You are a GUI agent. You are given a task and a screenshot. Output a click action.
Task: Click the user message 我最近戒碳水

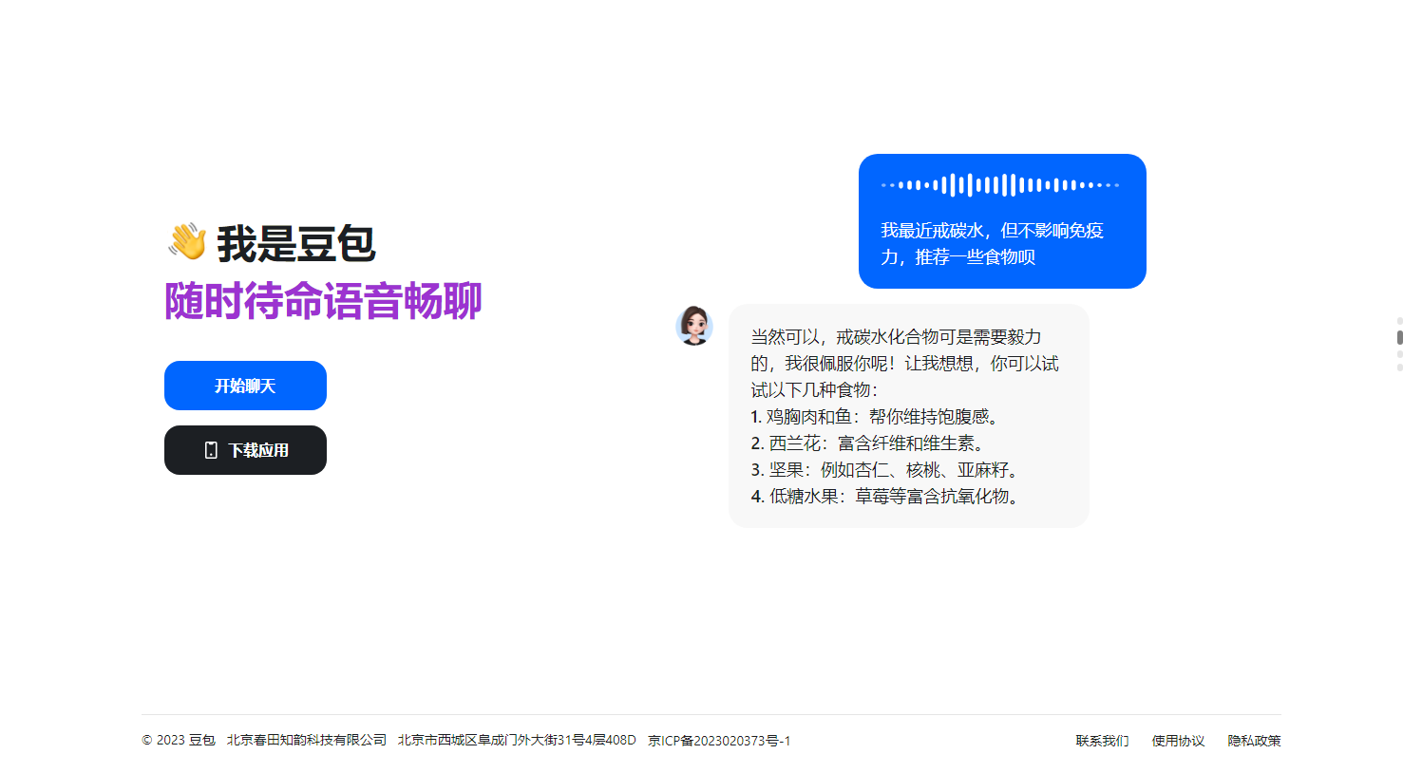pos(931,231)
